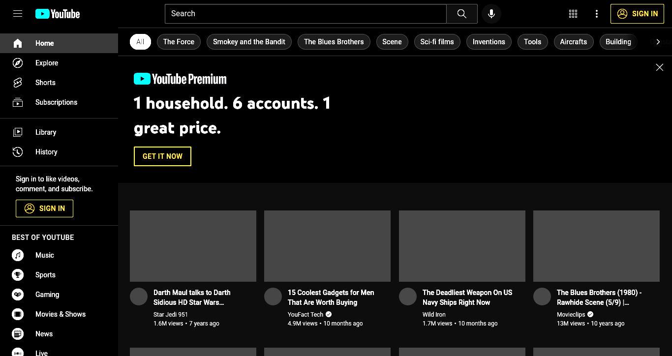Open the Movieclips channel link
Viewport: 672px width, 356px height.
(571, 314)
